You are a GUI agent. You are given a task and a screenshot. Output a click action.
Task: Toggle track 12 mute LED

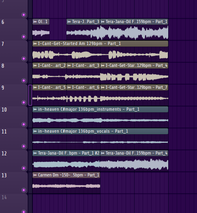[x=24, y=168]
